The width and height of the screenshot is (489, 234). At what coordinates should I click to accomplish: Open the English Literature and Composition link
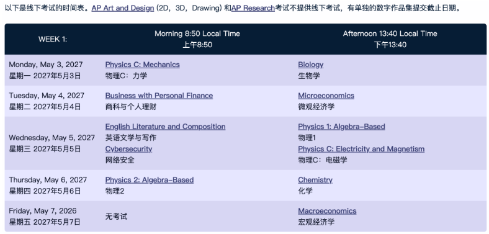click(x=165, y=127)
